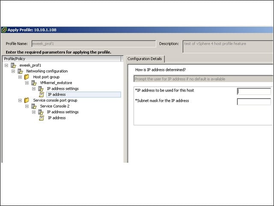This screenshot has width=274, height=206.
Task: Collapse the eweek_prof1 root node
Action: click(6, 65)
